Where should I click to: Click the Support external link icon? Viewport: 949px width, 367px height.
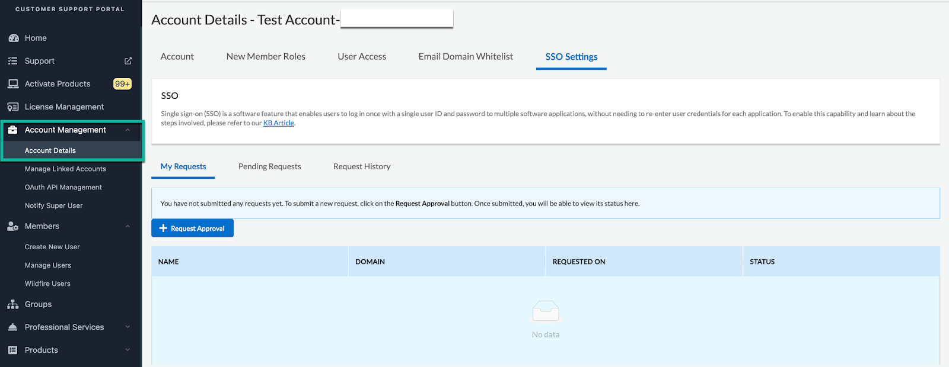click(x=128, y=61)
